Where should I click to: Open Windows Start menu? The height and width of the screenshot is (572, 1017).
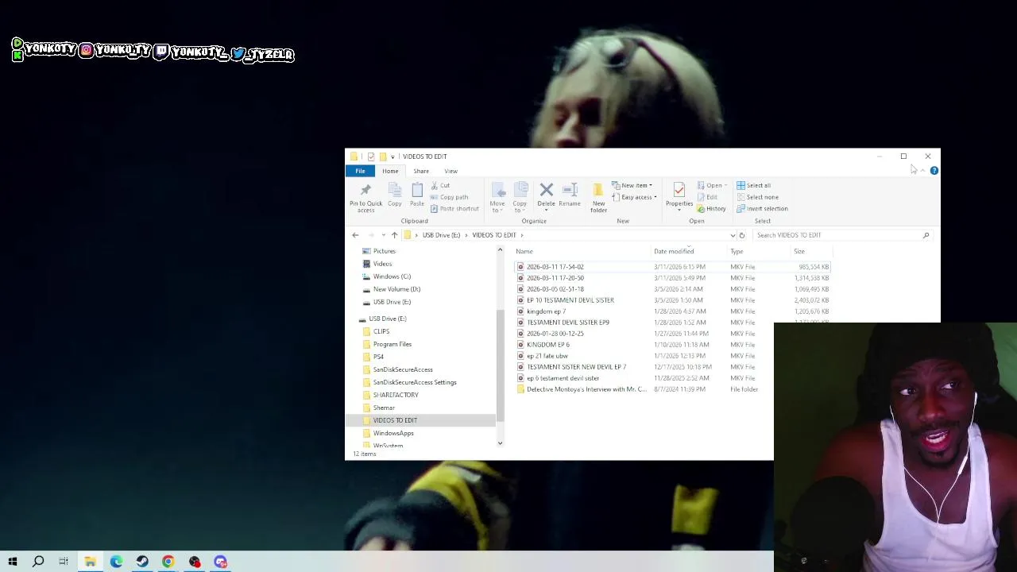click(x=13, y=562)
